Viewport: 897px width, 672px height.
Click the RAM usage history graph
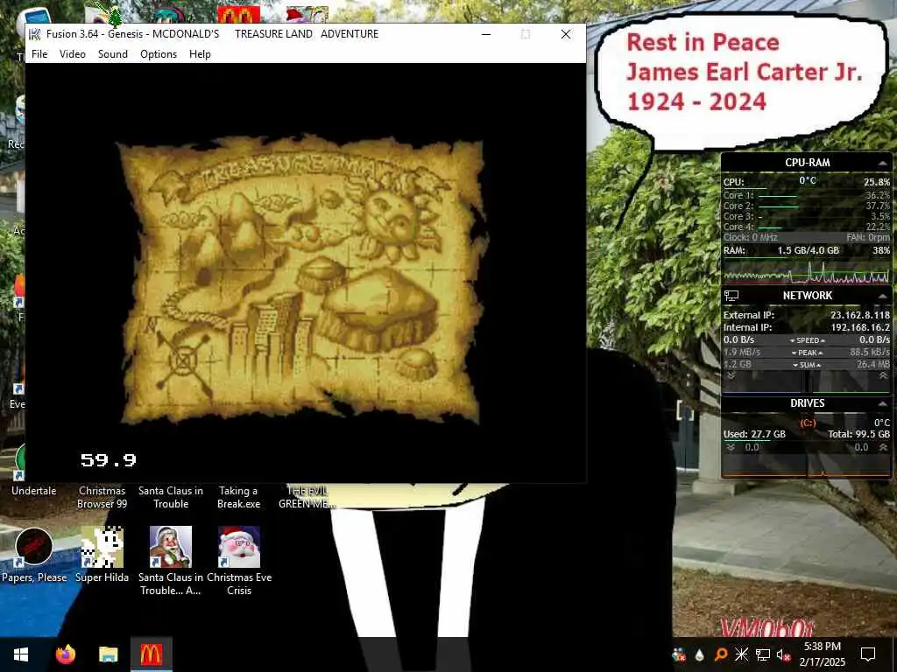coord(807,272)
